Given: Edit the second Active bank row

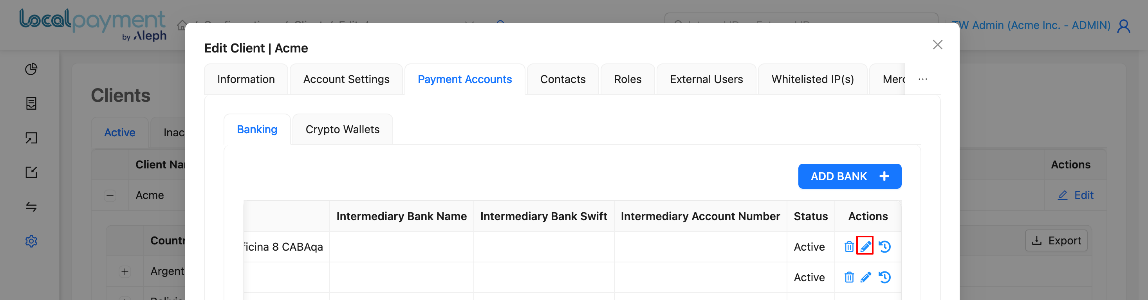Looking at the screenshot, I should click(865, 277).
